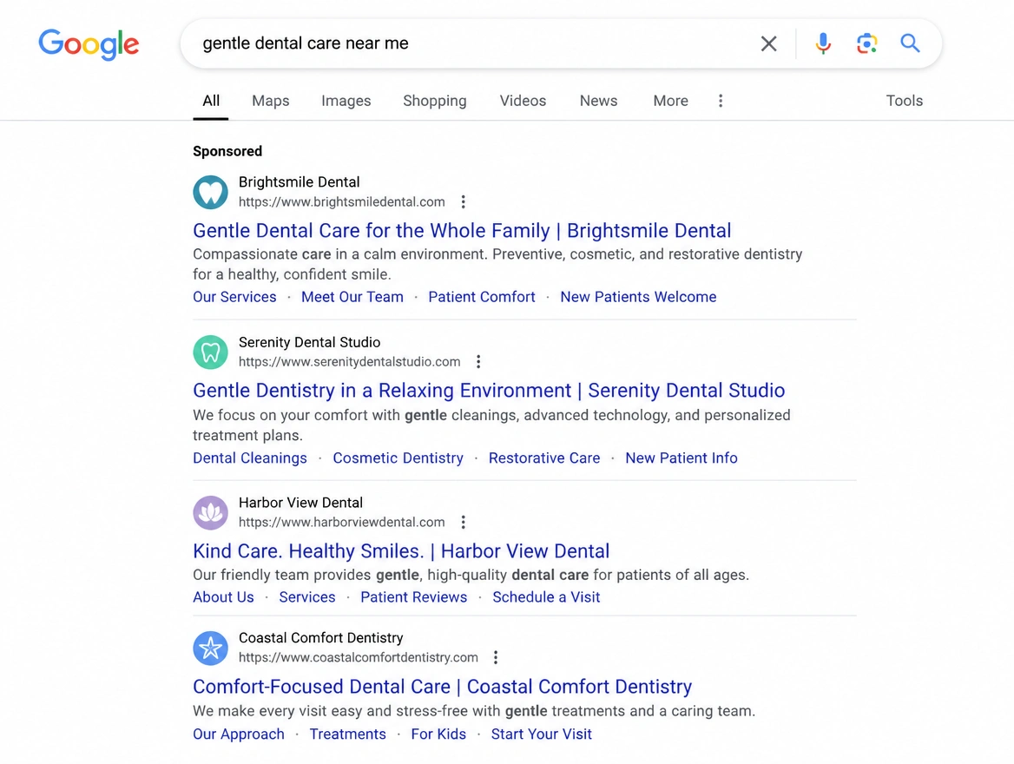Image resolution: width=1014 pixels, height=764 pixels.
Task: Click the coastalcomfortdentistry.com URL
Action: tap(359, 657)
